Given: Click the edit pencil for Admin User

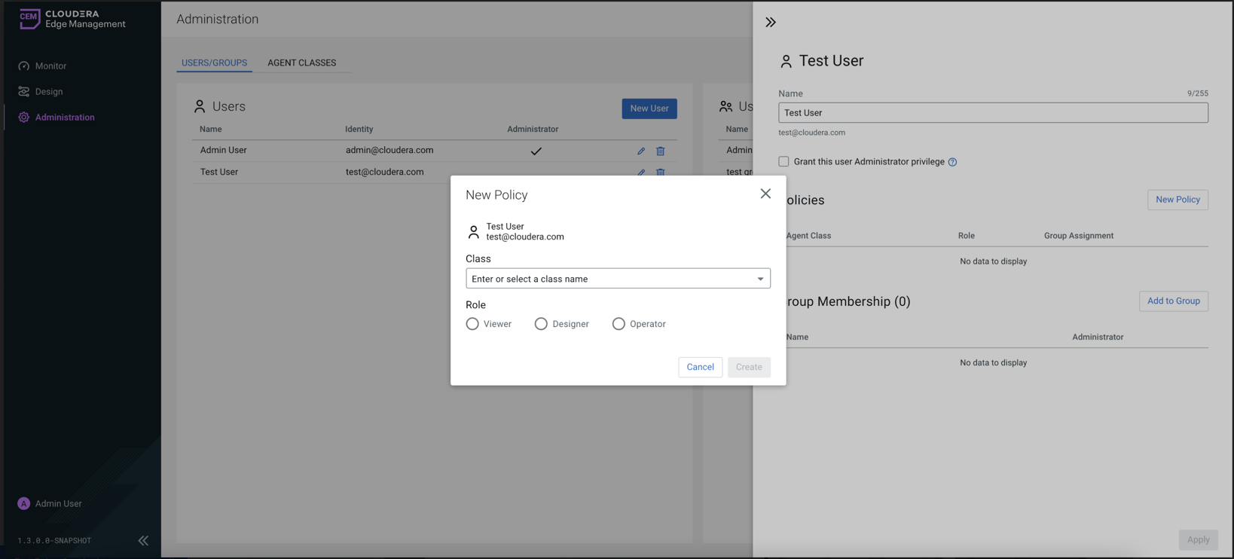Looking at the screenshot, I should (641, 151).
